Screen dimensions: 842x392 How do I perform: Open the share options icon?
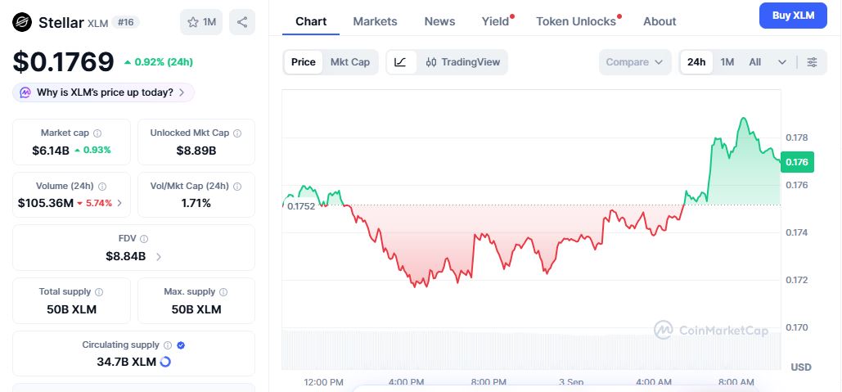point(242,22)
